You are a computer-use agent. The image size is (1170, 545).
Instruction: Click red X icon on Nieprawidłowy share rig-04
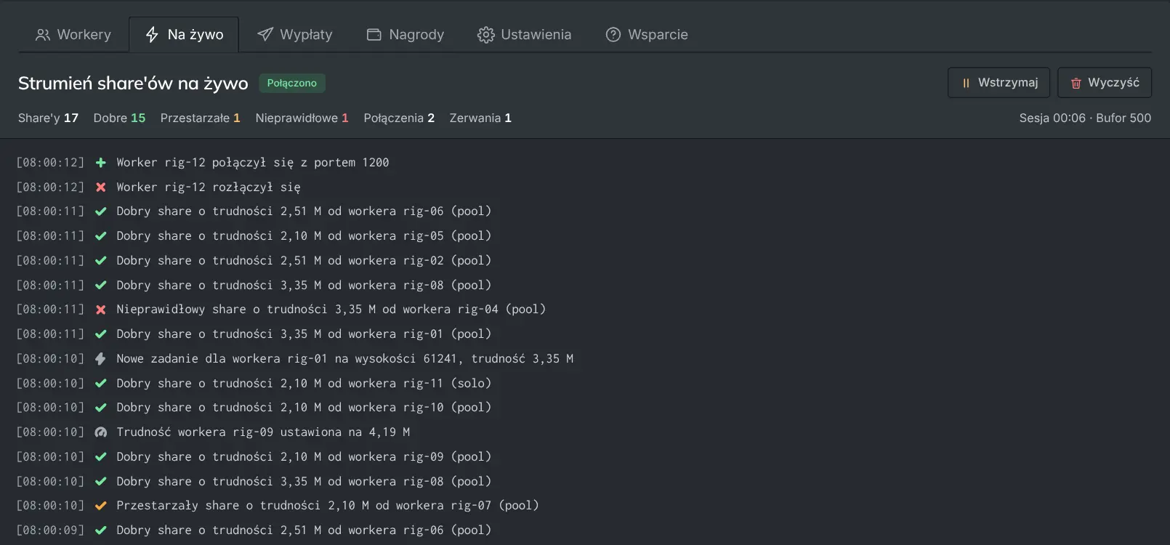coord(101,310)
